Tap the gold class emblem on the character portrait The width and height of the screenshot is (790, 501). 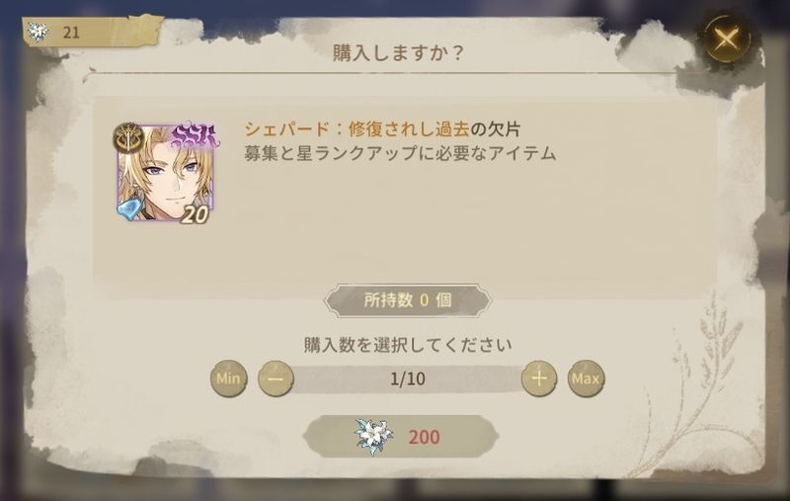[x=128, y=137]
